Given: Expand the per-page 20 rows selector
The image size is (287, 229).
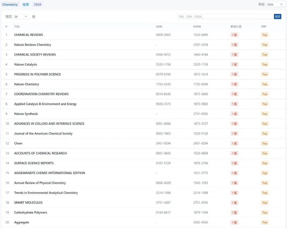Looking at the screenshot, I should click(x=21, y=16).
